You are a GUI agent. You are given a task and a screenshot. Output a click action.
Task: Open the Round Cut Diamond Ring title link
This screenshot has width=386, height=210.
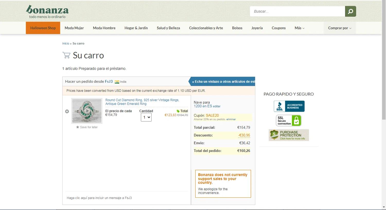coord(142,102)
